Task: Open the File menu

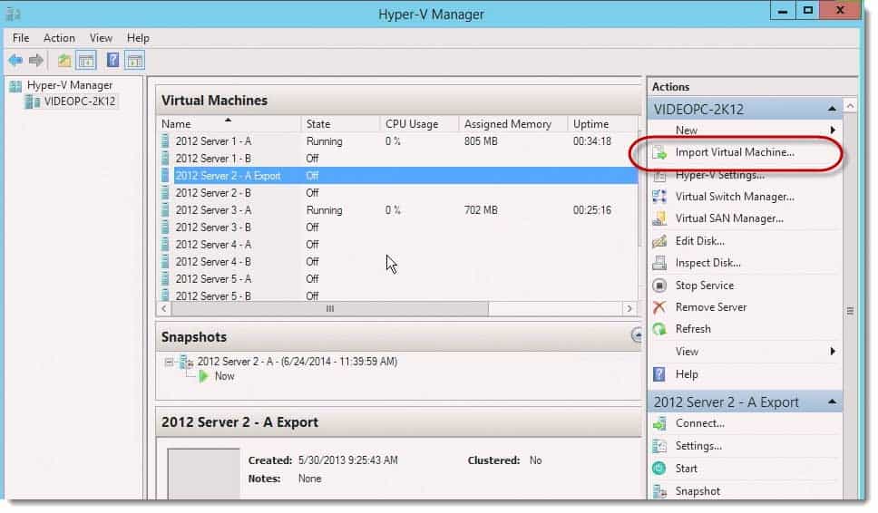Action: coord(21,38)
